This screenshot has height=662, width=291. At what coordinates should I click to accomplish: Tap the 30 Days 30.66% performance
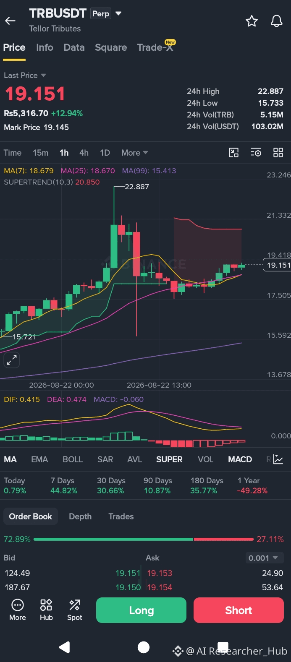tap(111, 485)
